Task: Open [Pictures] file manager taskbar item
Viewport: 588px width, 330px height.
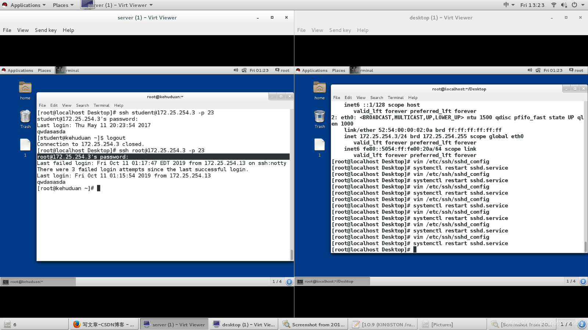Action: (x=453, y=324)
